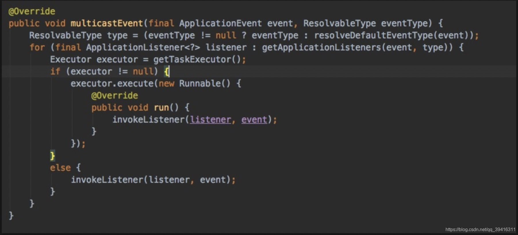This screenshot has height=235, width=518.
Task: Click the 'for' keyword
Action: 37,47
